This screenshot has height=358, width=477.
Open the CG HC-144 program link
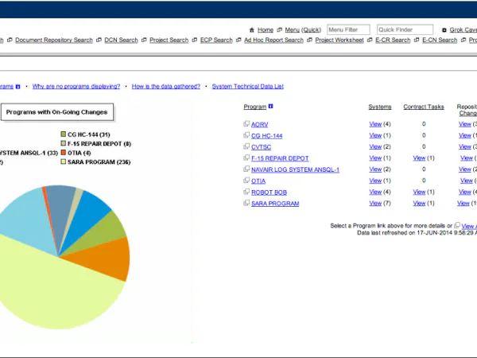267,136
